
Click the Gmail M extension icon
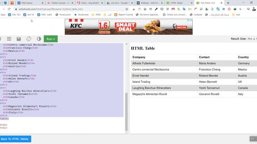tap(173, 9)
